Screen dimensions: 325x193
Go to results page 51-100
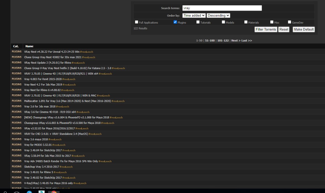[x=210, y=40]
